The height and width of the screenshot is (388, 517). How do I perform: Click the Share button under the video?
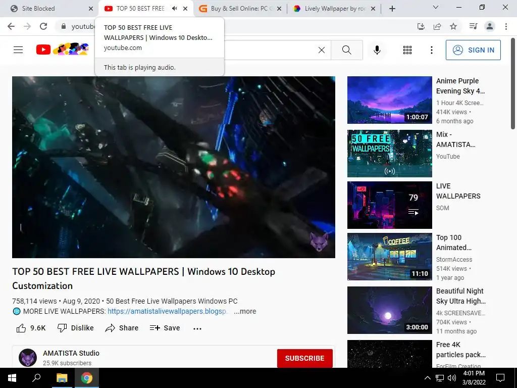(122, 328)
